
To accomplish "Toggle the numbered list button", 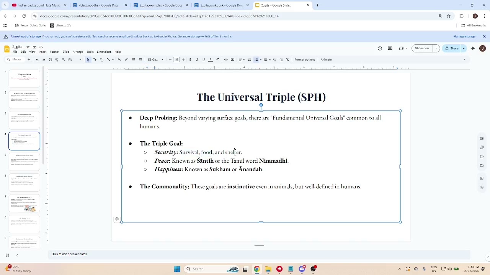I will click(x=265, y=60).
